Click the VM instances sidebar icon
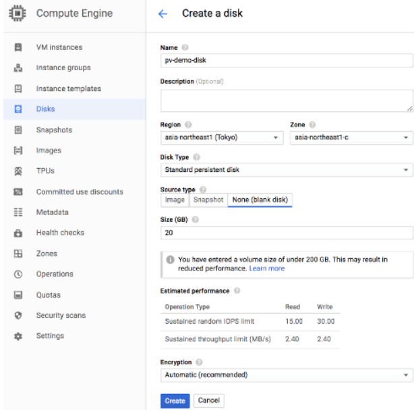Viewport: 414px width, 410px height. (19, 47)
